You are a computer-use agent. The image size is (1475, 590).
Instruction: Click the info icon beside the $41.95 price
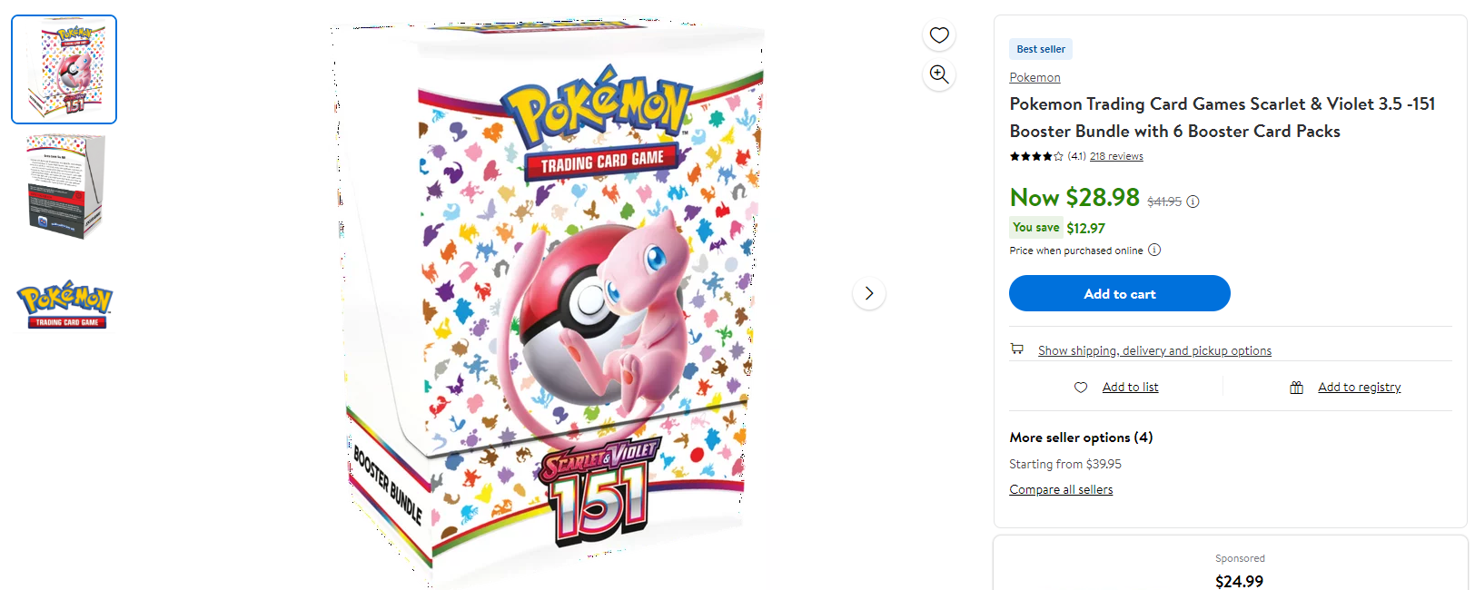[1193, 202]
